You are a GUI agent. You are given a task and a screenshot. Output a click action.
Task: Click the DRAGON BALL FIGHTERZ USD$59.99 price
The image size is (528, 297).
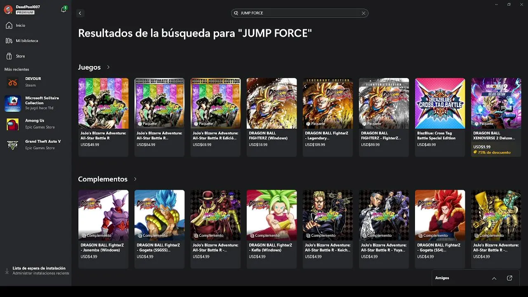click(258, 145)
